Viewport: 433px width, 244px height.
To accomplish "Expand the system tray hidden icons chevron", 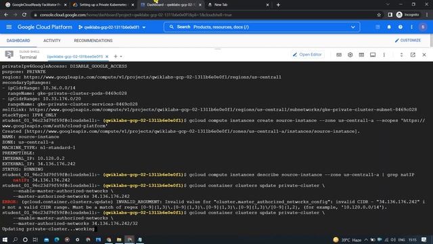I will [366, 240].
